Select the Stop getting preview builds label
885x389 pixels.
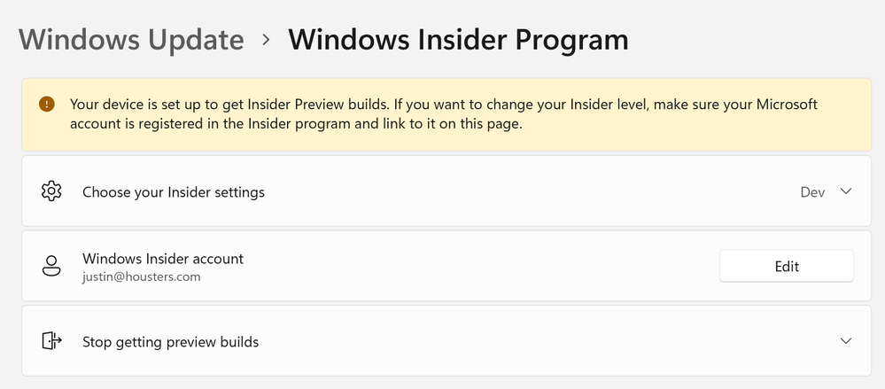click(170, 341)
